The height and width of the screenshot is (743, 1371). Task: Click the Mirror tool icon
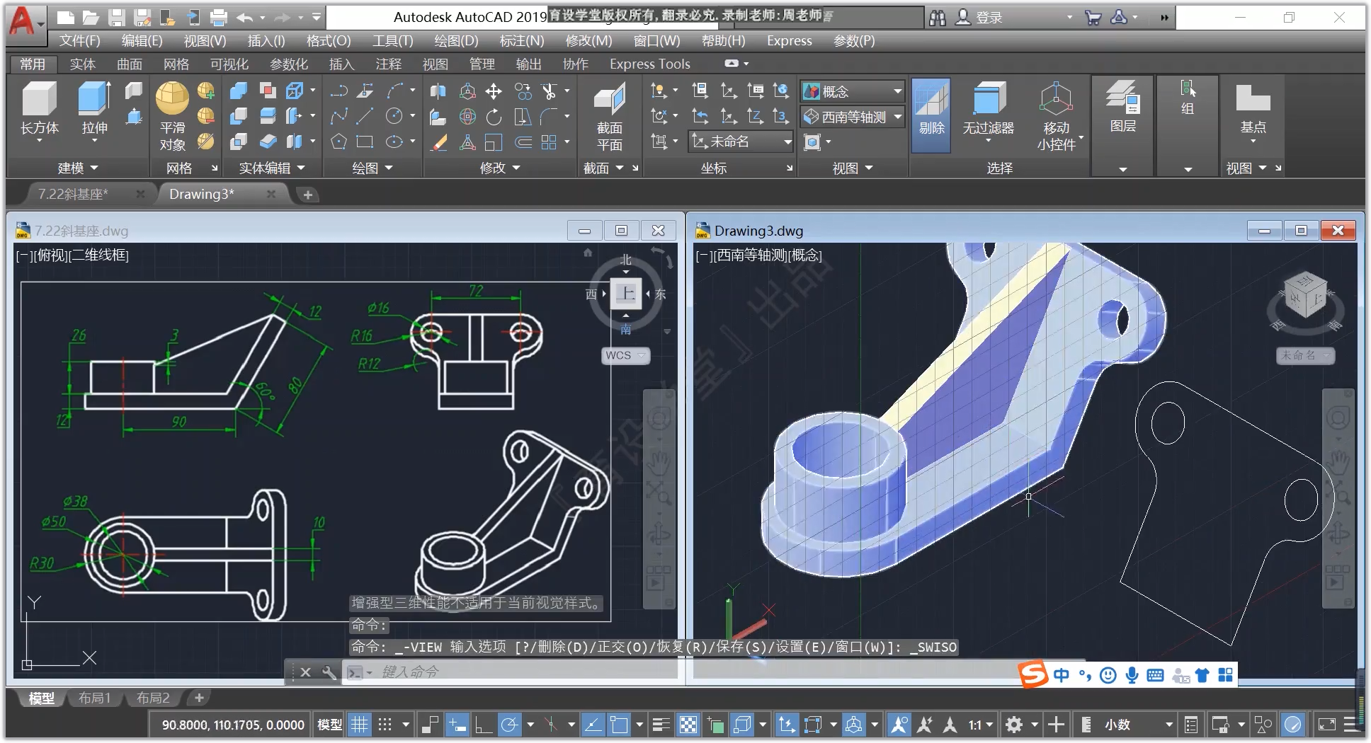(438, 91)
